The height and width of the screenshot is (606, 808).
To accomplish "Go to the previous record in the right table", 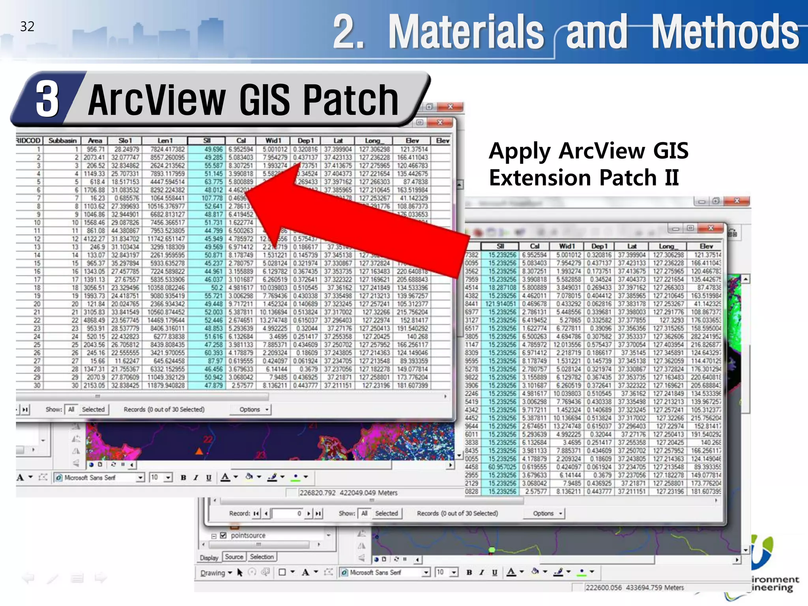I will [x=266, y=513].
